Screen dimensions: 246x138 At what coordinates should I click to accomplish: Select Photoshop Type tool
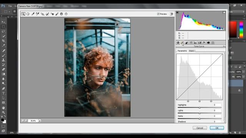tap(3, 93)
